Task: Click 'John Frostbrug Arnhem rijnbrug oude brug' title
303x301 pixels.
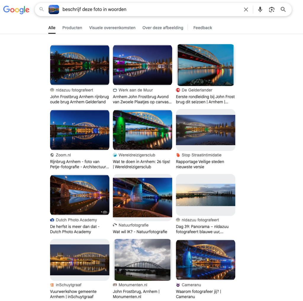Action: click(x=79, y=99)
